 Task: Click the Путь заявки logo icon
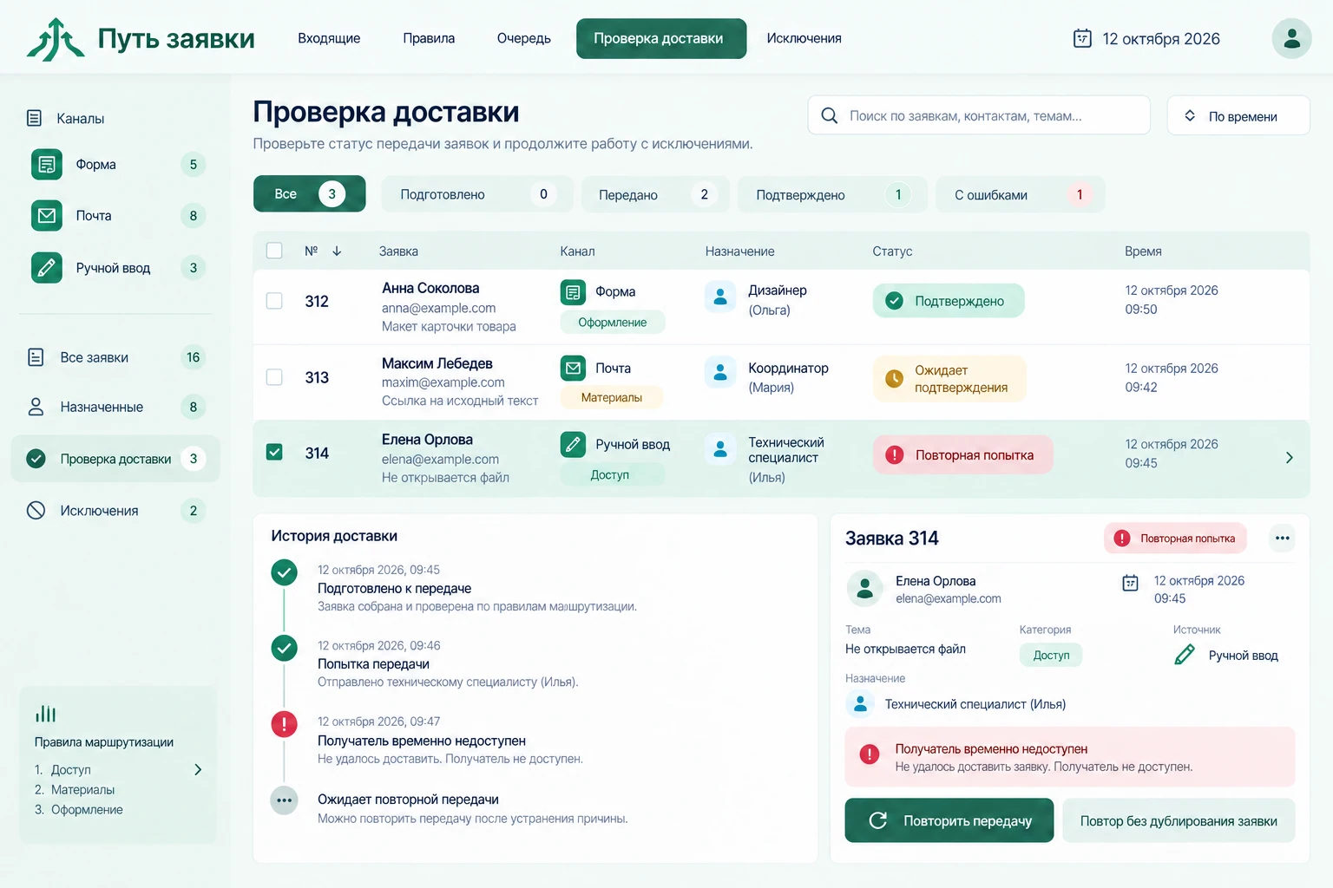pyautogui.click(x=56, y=39)
